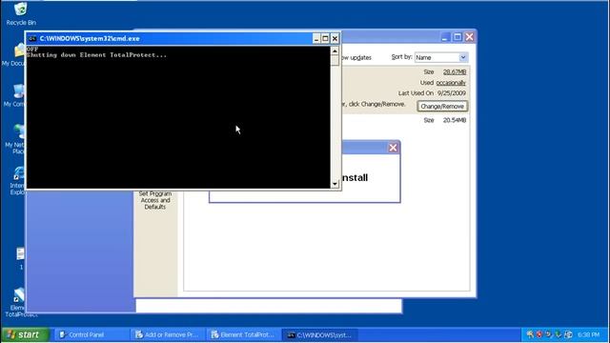Click the cmd.exe scrollbar up arrow
This screenshot has width=610, height=343.
tap(335, 50)
